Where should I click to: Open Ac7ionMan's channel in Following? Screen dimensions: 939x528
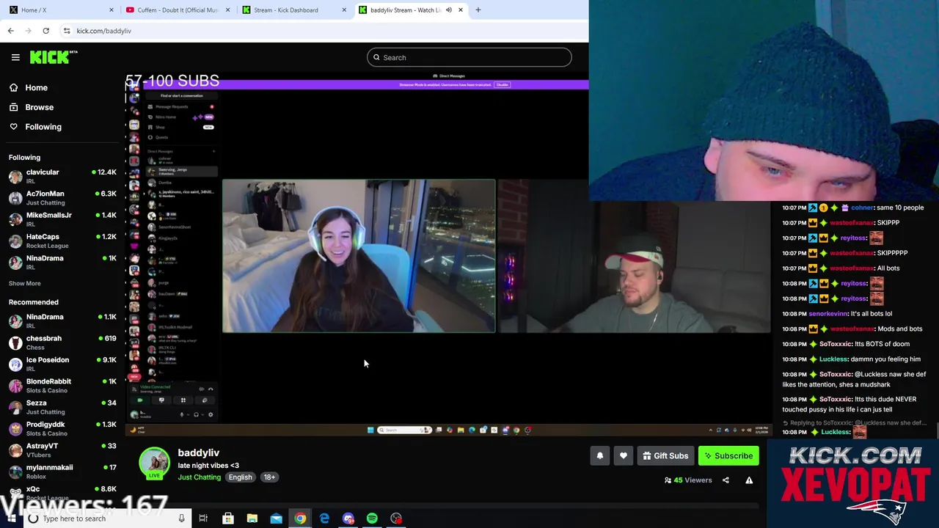pyautogui.click(x=62, y=198)
